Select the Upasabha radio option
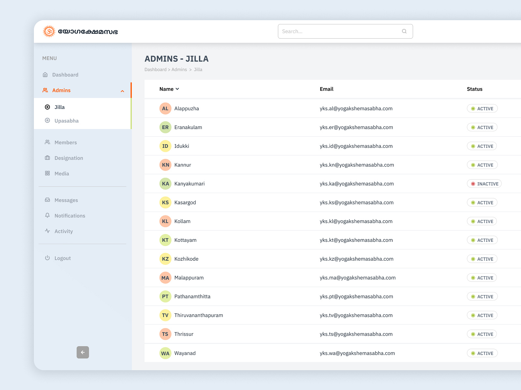 click(48, 121)
